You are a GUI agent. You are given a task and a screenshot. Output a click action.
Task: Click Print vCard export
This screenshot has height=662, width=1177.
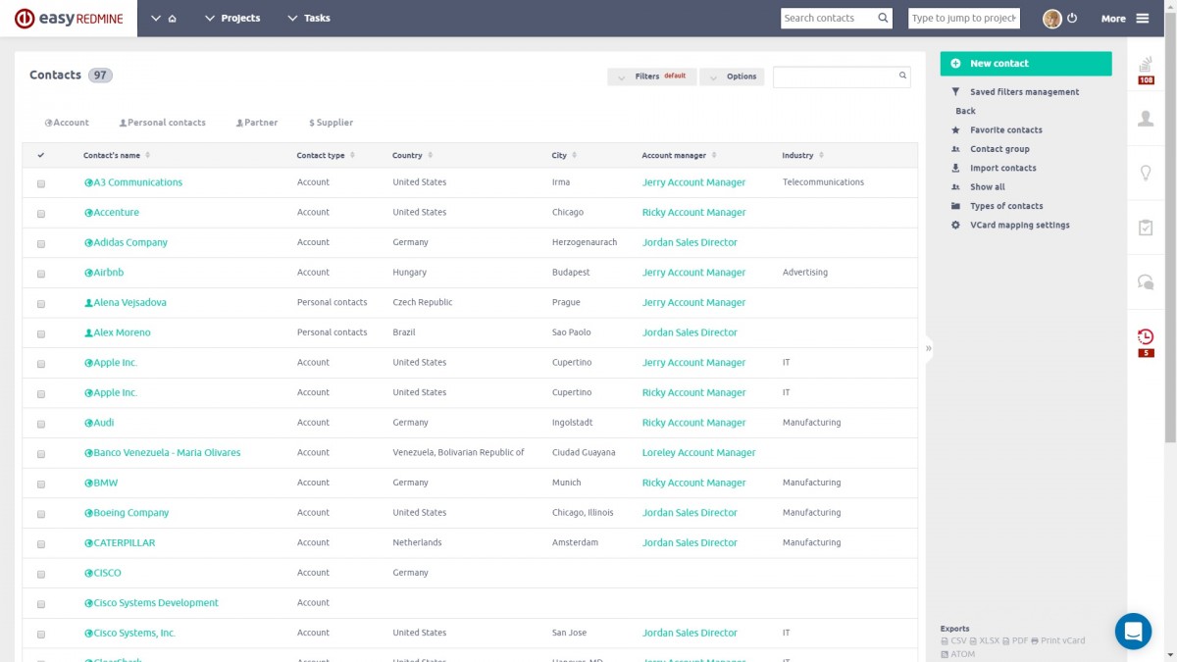tap(1058, 640)
